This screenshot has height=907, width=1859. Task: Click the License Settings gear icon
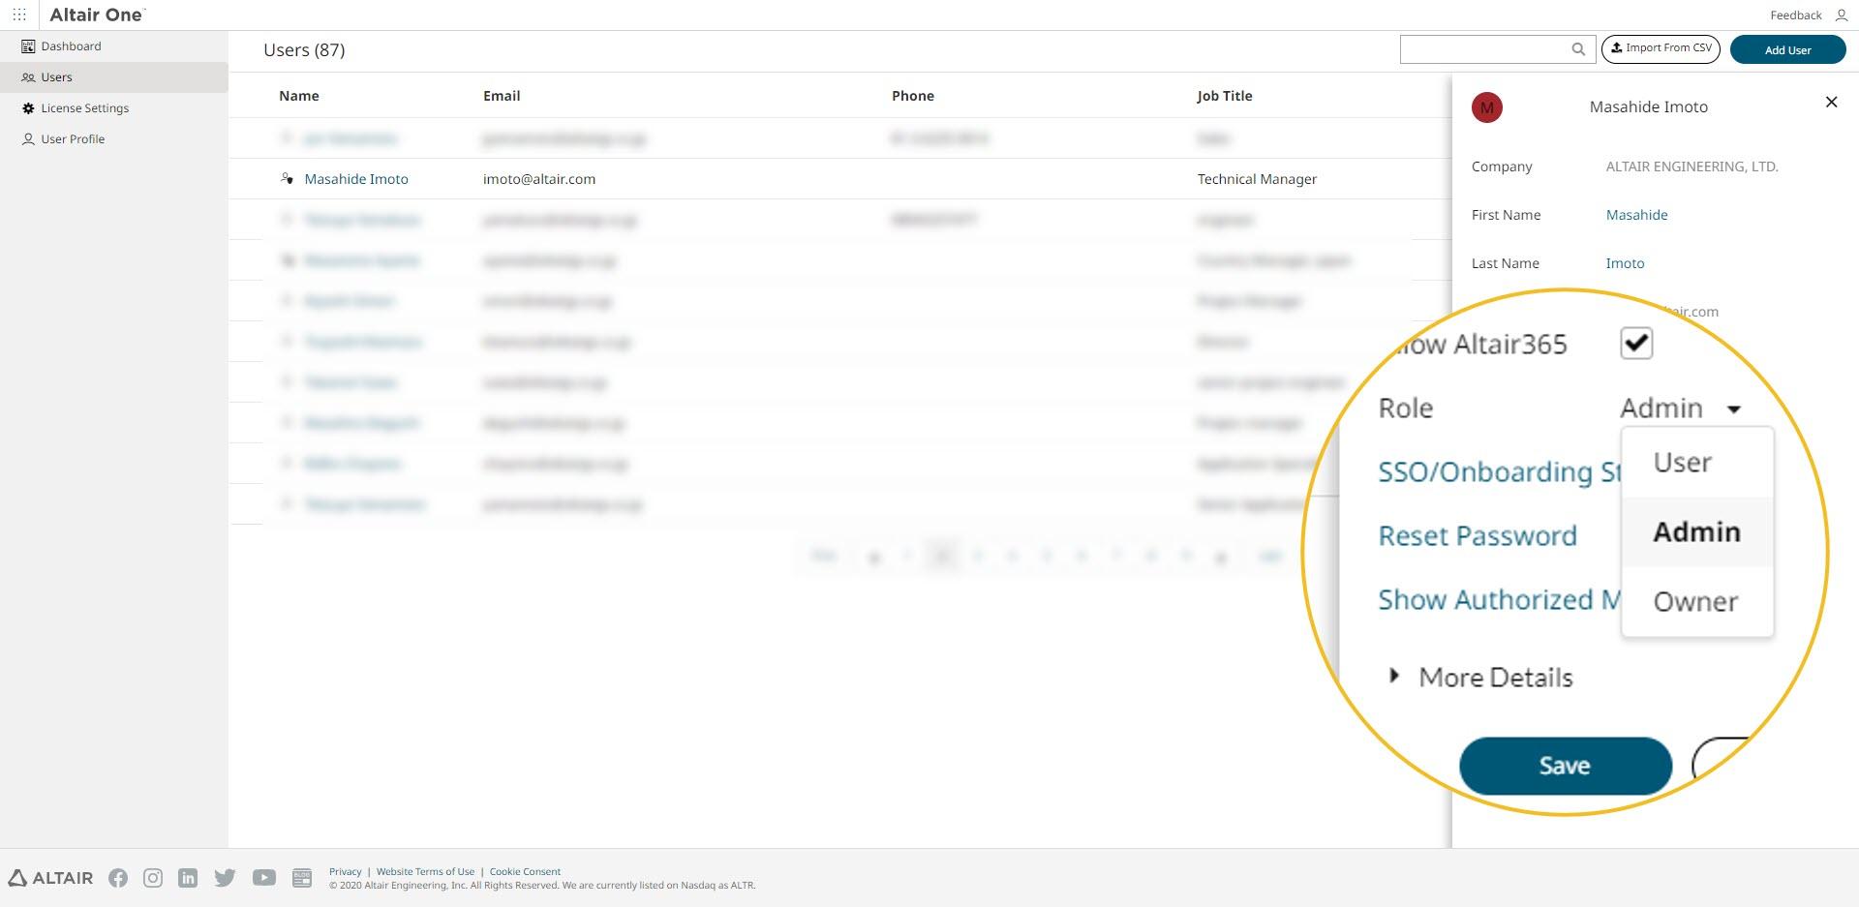[27, 108]
